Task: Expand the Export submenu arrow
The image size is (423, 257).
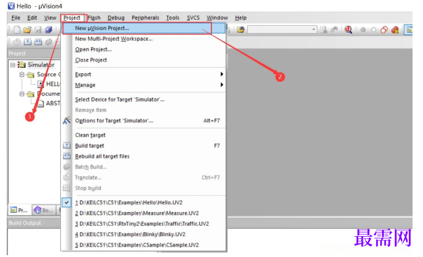Action: [221, 74]
